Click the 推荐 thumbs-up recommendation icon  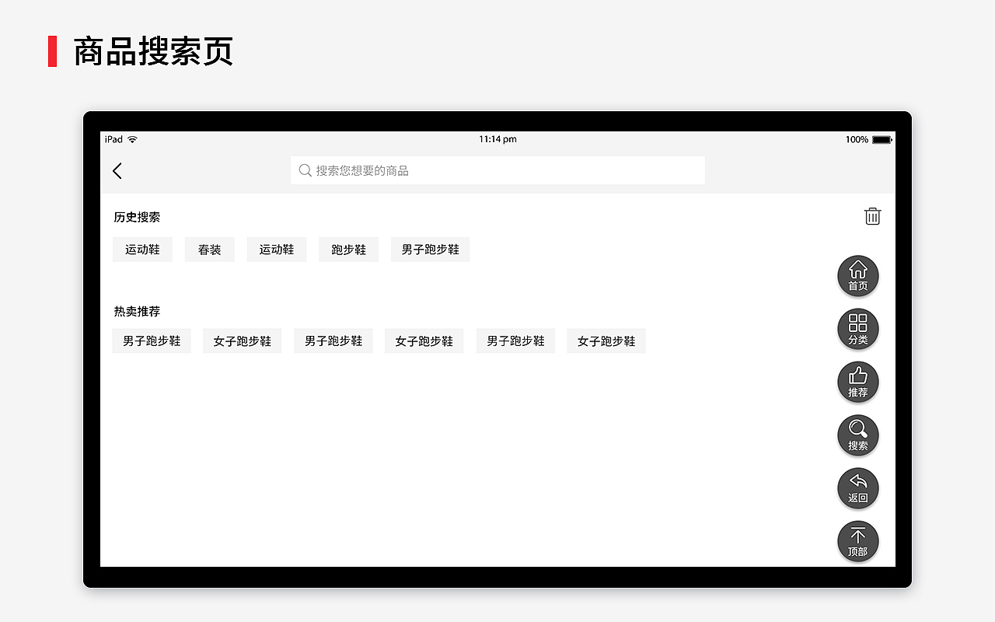point(857,382)
